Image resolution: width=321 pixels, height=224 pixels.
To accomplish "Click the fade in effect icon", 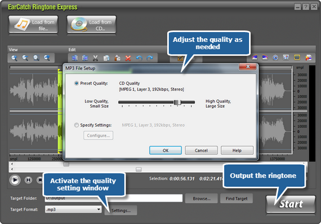I will click(x=255, y=57).
